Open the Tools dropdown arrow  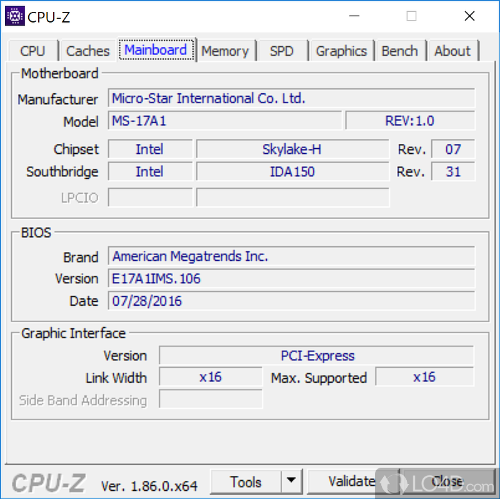(291, 481)
